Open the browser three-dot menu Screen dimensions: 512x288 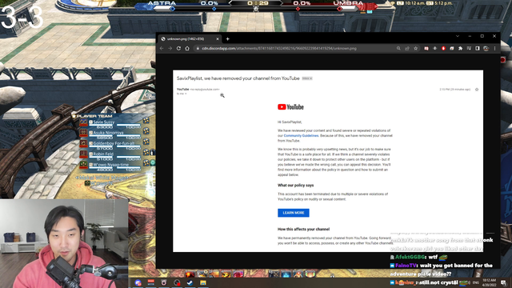click(494, 48)
